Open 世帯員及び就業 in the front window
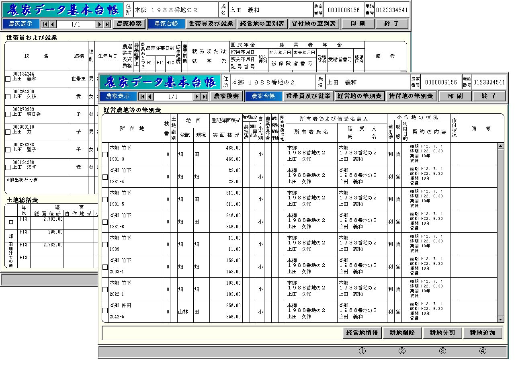The image size is (516, 365). [x=308, y=96]
